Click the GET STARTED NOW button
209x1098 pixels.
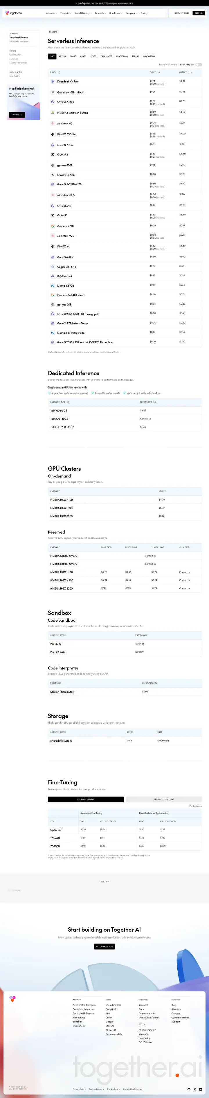click(104, 946)
